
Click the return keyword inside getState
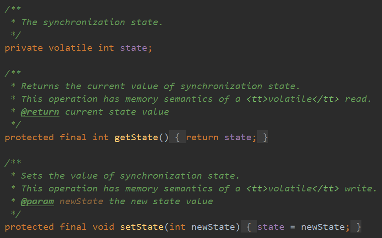click(x=202, y=137)
